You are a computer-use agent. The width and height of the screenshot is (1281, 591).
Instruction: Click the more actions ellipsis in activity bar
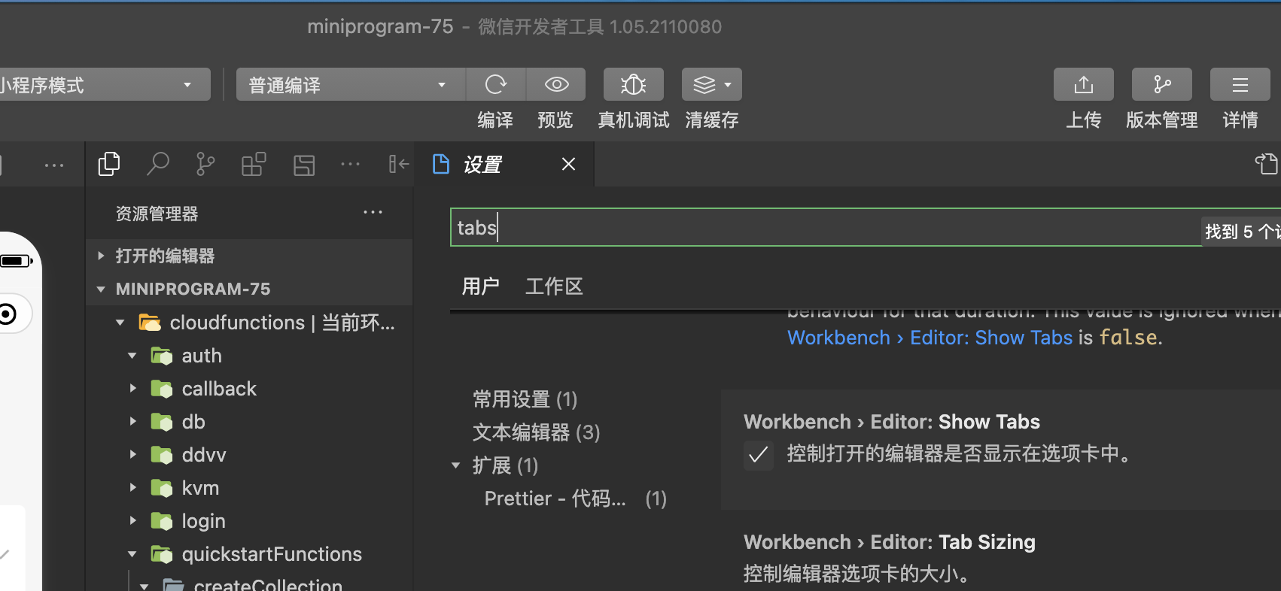(x=350, y=164)
